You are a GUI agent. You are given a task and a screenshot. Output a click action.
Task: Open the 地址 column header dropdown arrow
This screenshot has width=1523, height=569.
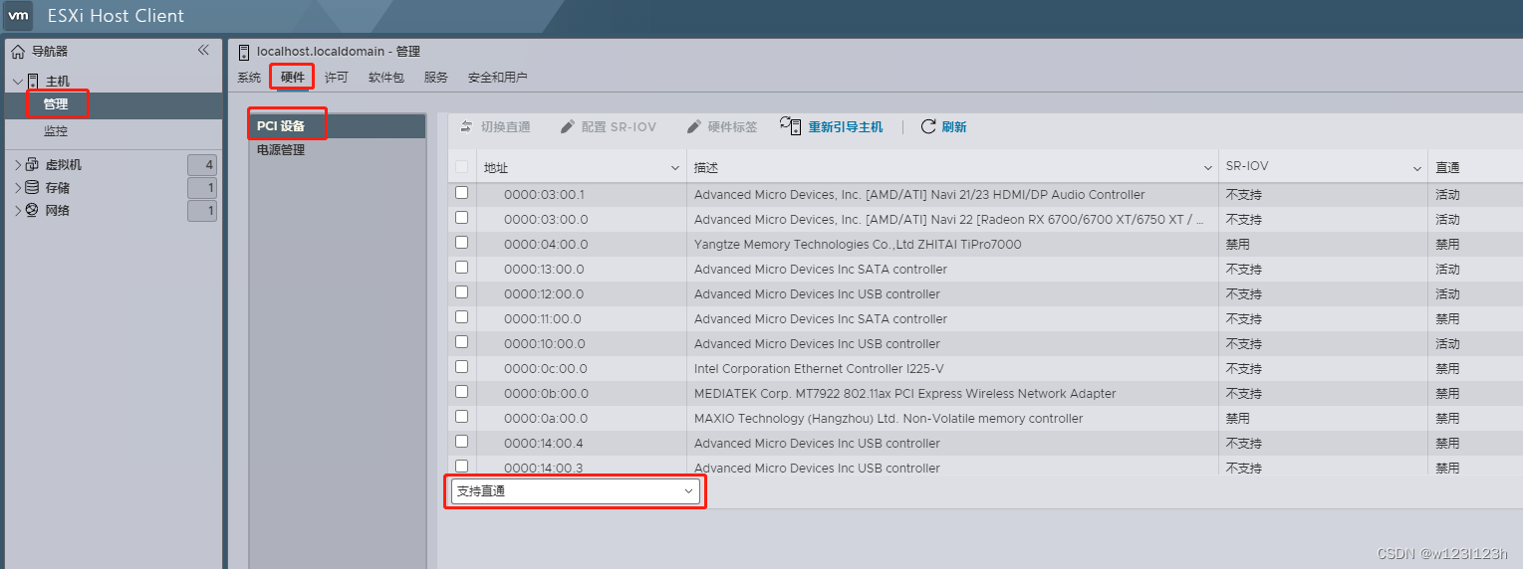point(675,168)
